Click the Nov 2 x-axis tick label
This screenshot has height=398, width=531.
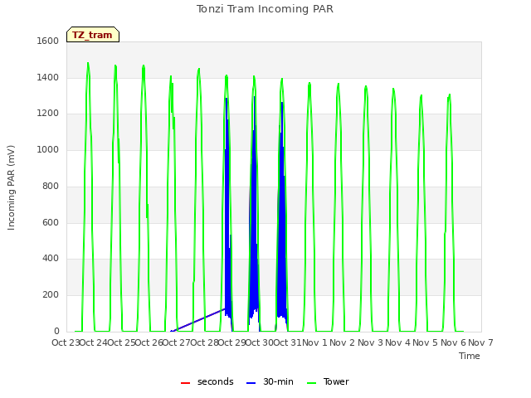point(343,342)
